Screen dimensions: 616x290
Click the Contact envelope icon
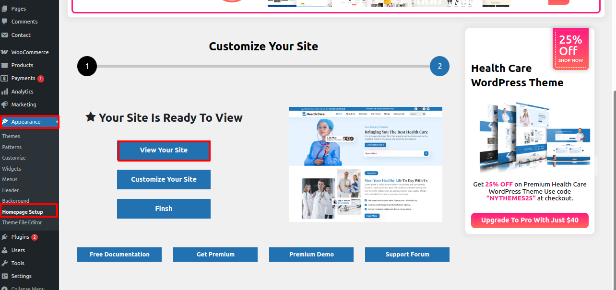tap(5, 35)
